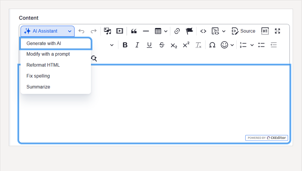Insert a numbered list
302x171 pixels.
243,45
